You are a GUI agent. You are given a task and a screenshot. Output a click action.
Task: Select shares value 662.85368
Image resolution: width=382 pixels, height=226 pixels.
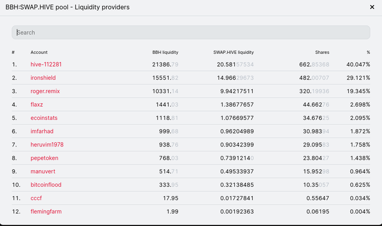click(314, 64)
